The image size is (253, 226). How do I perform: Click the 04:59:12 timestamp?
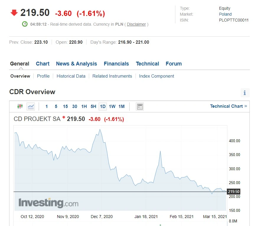tap(38, 24)
